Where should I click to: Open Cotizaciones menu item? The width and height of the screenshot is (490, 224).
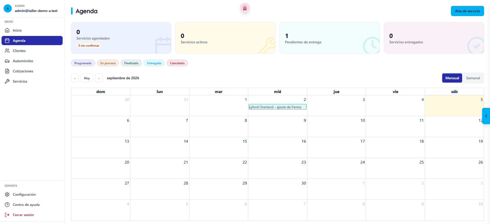click(x=32, y=71)
